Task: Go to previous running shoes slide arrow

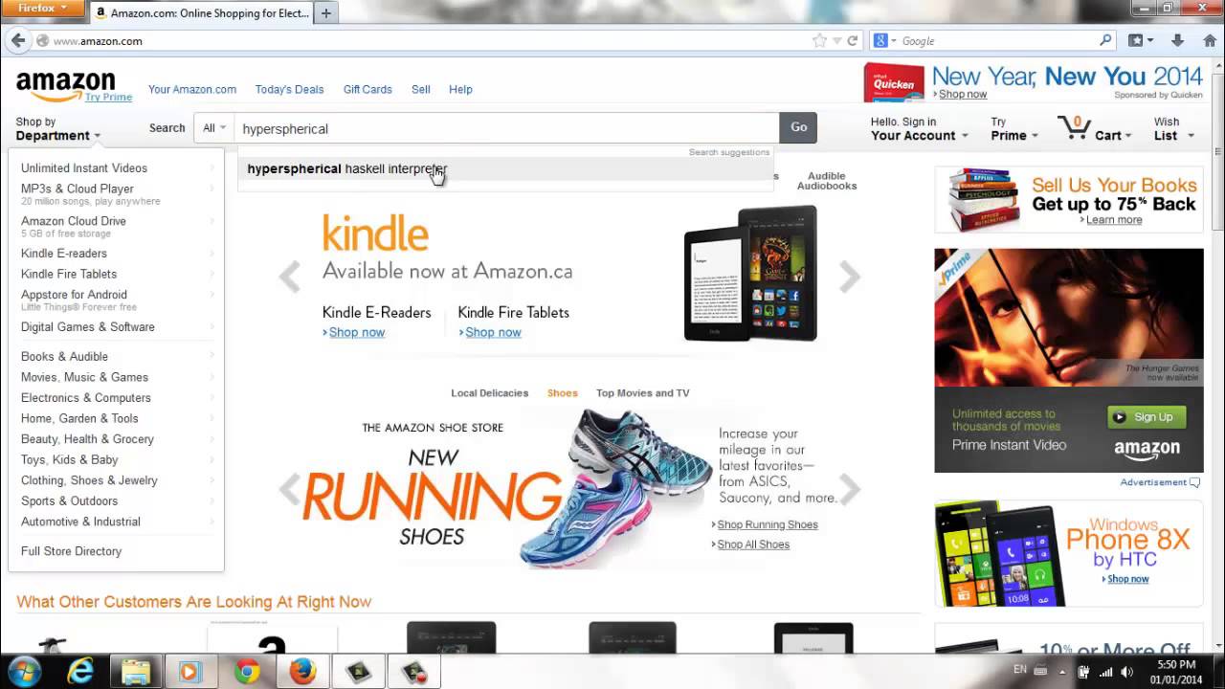Action: click(x=289, y=489)
